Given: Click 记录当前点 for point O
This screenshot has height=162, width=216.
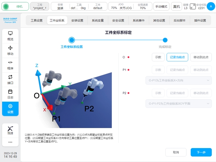Looking at the screenshot, I should [x=177, y=57].
